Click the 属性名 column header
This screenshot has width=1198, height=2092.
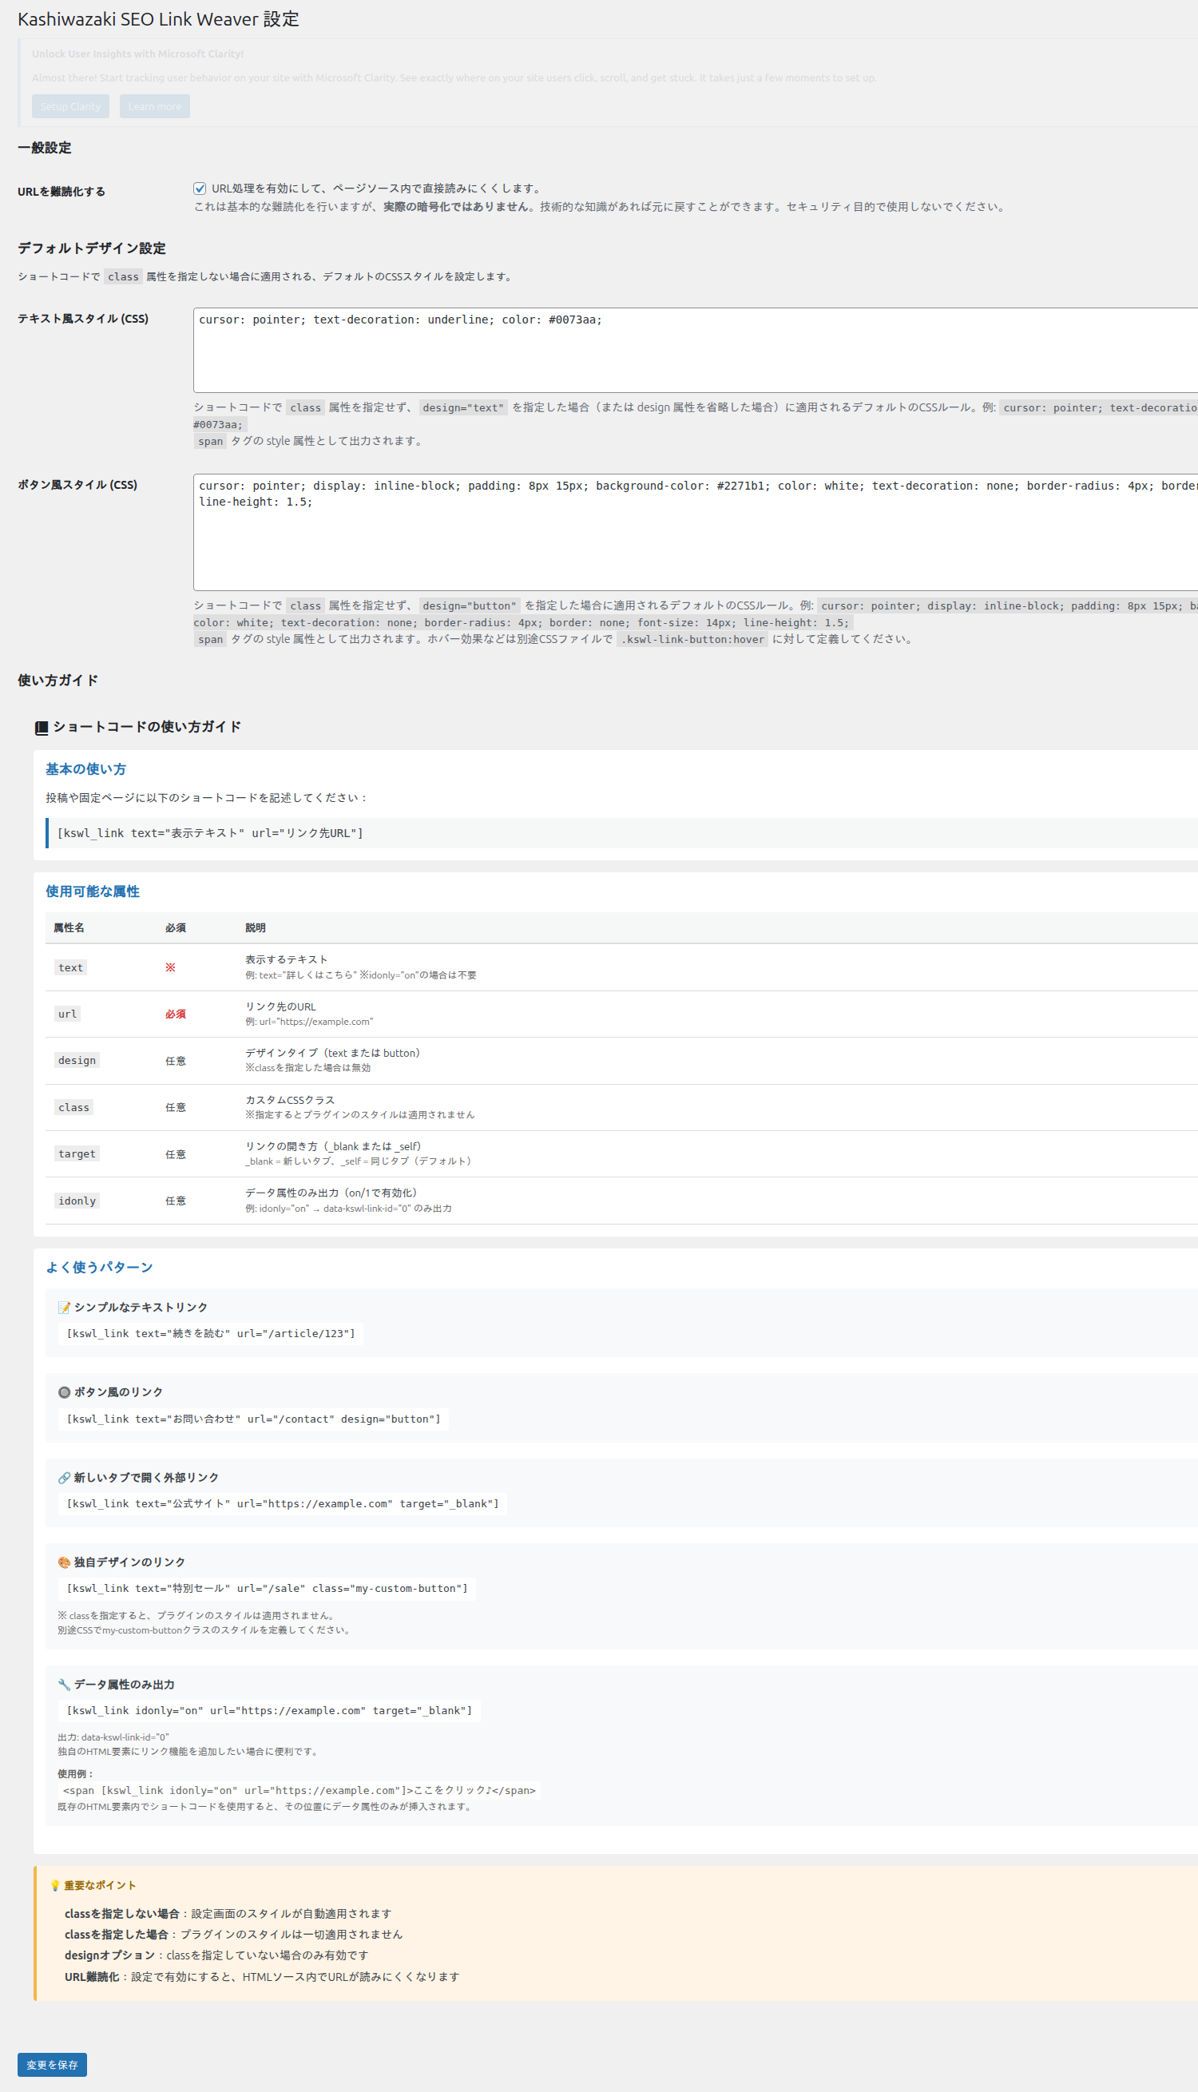(x=69, y=928)
